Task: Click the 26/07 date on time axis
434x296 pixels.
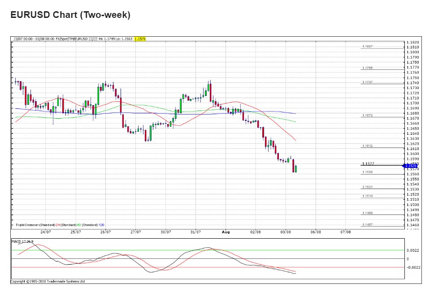Action: (105, 232)
